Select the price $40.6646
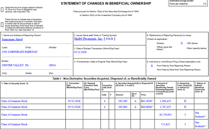209x130 pixels. click(146, 107)
